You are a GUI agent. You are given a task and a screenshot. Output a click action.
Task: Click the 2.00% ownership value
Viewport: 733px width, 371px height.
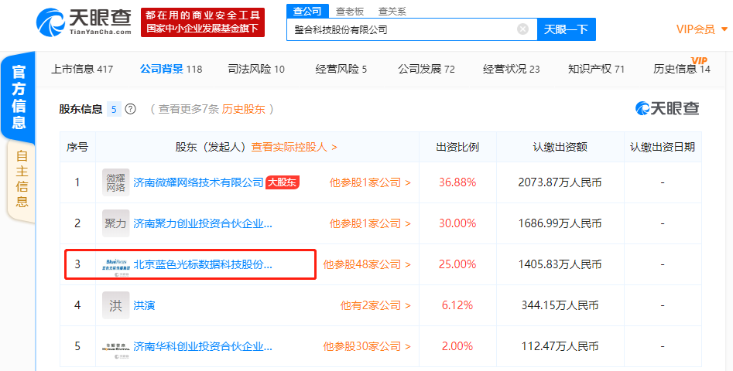(x=457, y=347)
